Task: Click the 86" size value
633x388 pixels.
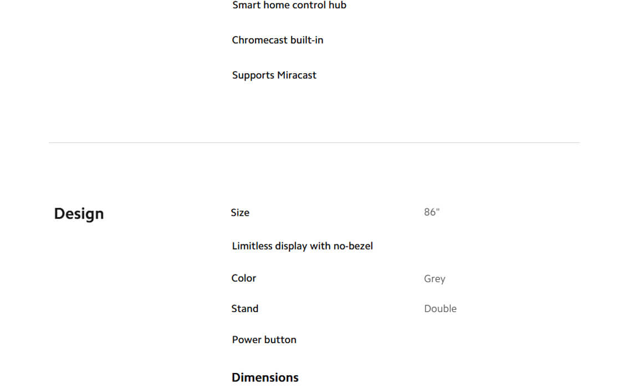Action: coord(431,213)
